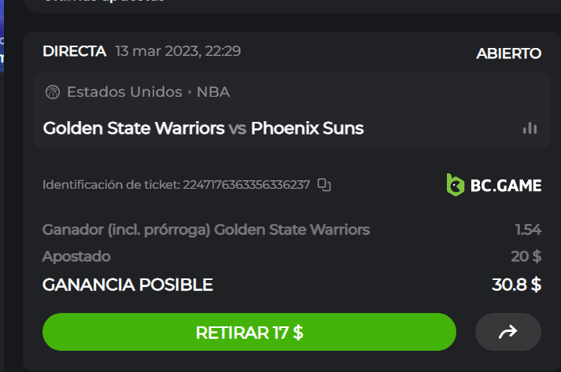This screenshot has width=561, height=372.
Task: Click the green BC.GAME logo icon
Action: point(455,185)
